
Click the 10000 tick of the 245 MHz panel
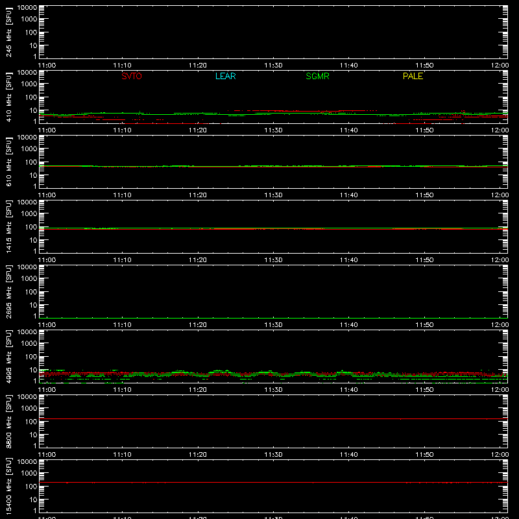coord(27,8)
